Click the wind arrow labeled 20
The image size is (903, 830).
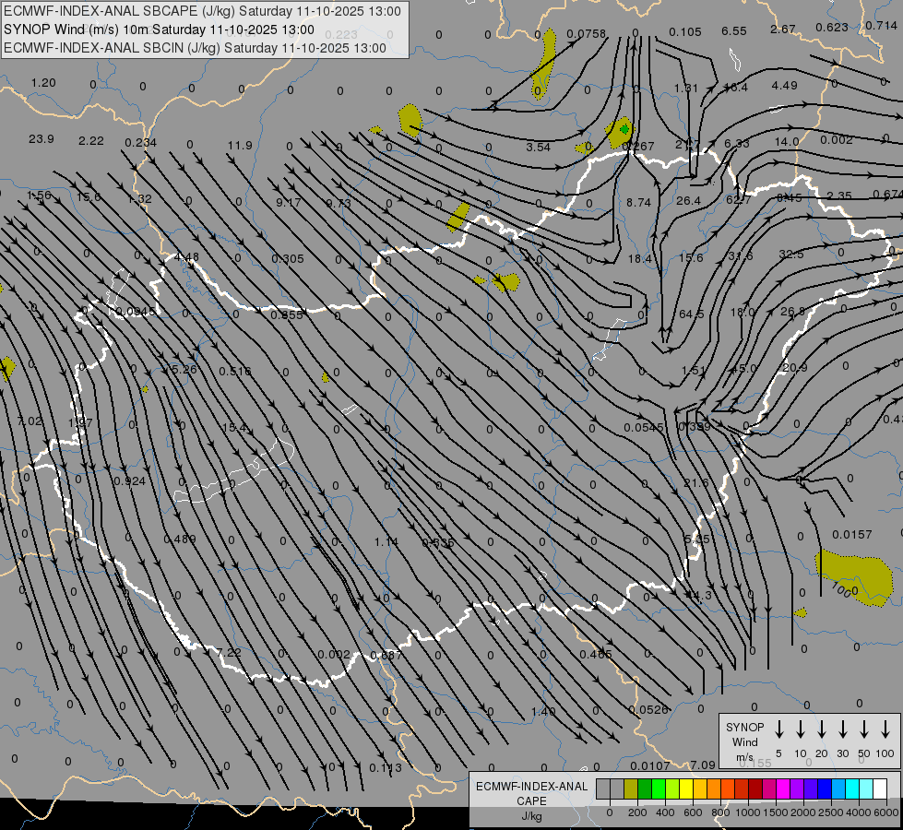tap(821, 729)
